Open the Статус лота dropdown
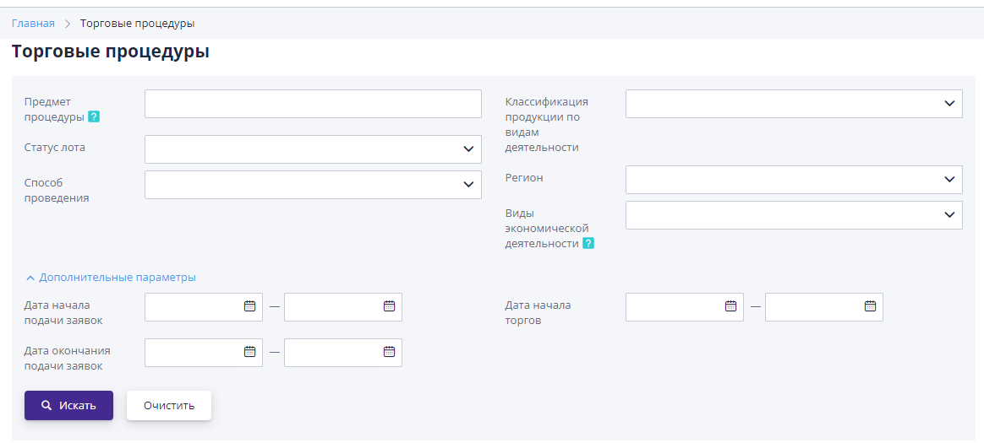Viewport: 984px width, 443px height. coord(313,149)
